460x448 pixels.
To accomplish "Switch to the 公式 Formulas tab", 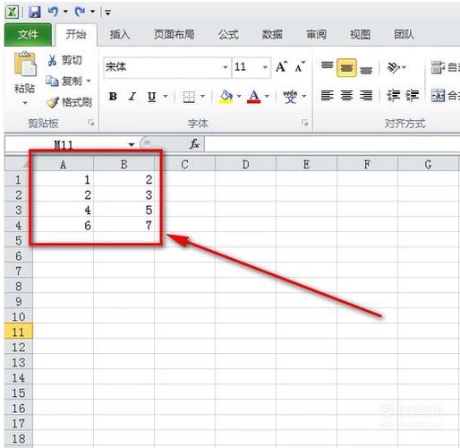I will [x=228, y=35].
